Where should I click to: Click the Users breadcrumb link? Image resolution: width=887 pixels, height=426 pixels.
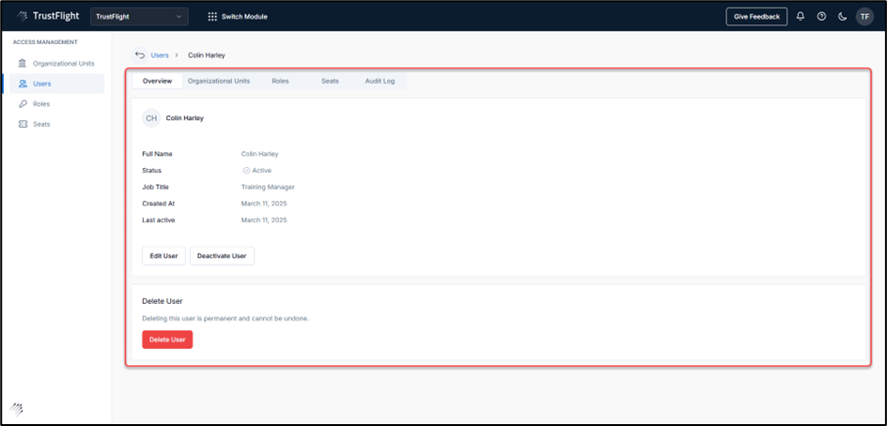160,55
